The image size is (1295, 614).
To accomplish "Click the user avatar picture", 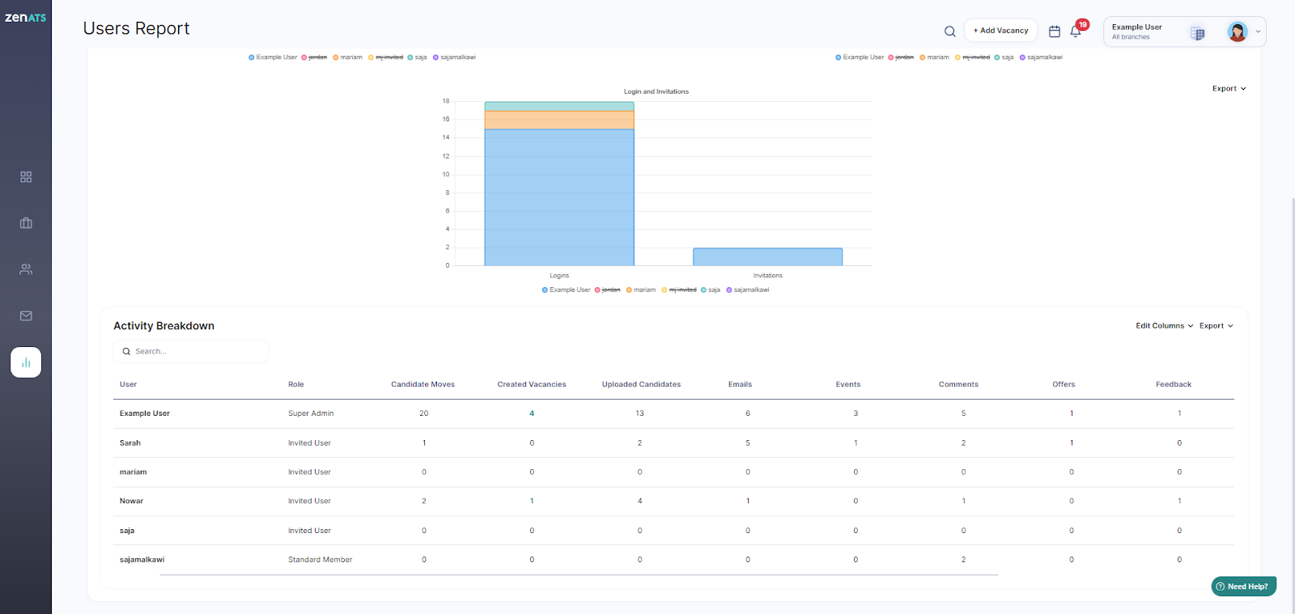I will 1238,32.
